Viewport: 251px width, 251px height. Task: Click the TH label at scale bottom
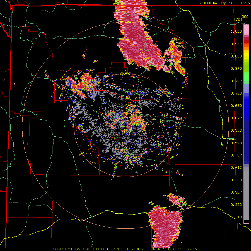(240, 217)
